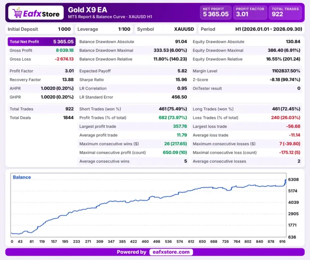Click Expected Payoff value 5.82
Viewport: 310px width, 260px height.
(182, 71)
